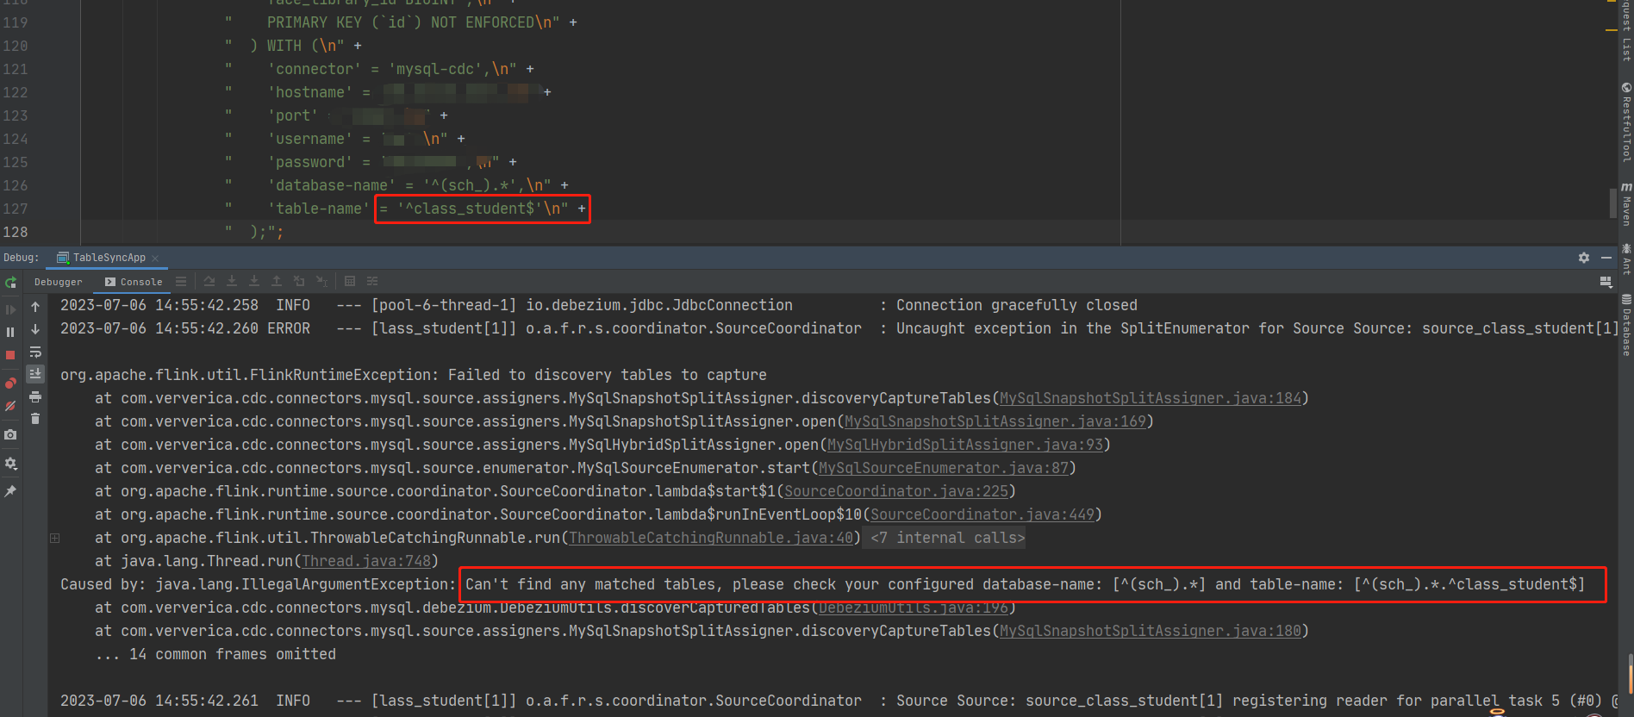Click the Drop Frame icon
This screenshot has width=1634, height=717.
(299, 282)
